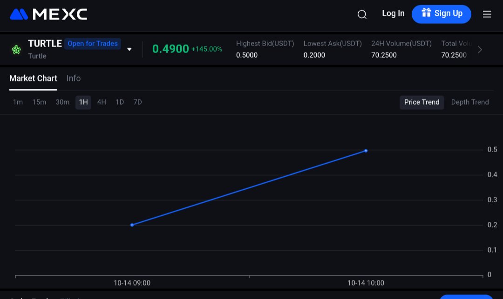
Task: Click the 10-14 10:00 data point
Action: [366, 151]
